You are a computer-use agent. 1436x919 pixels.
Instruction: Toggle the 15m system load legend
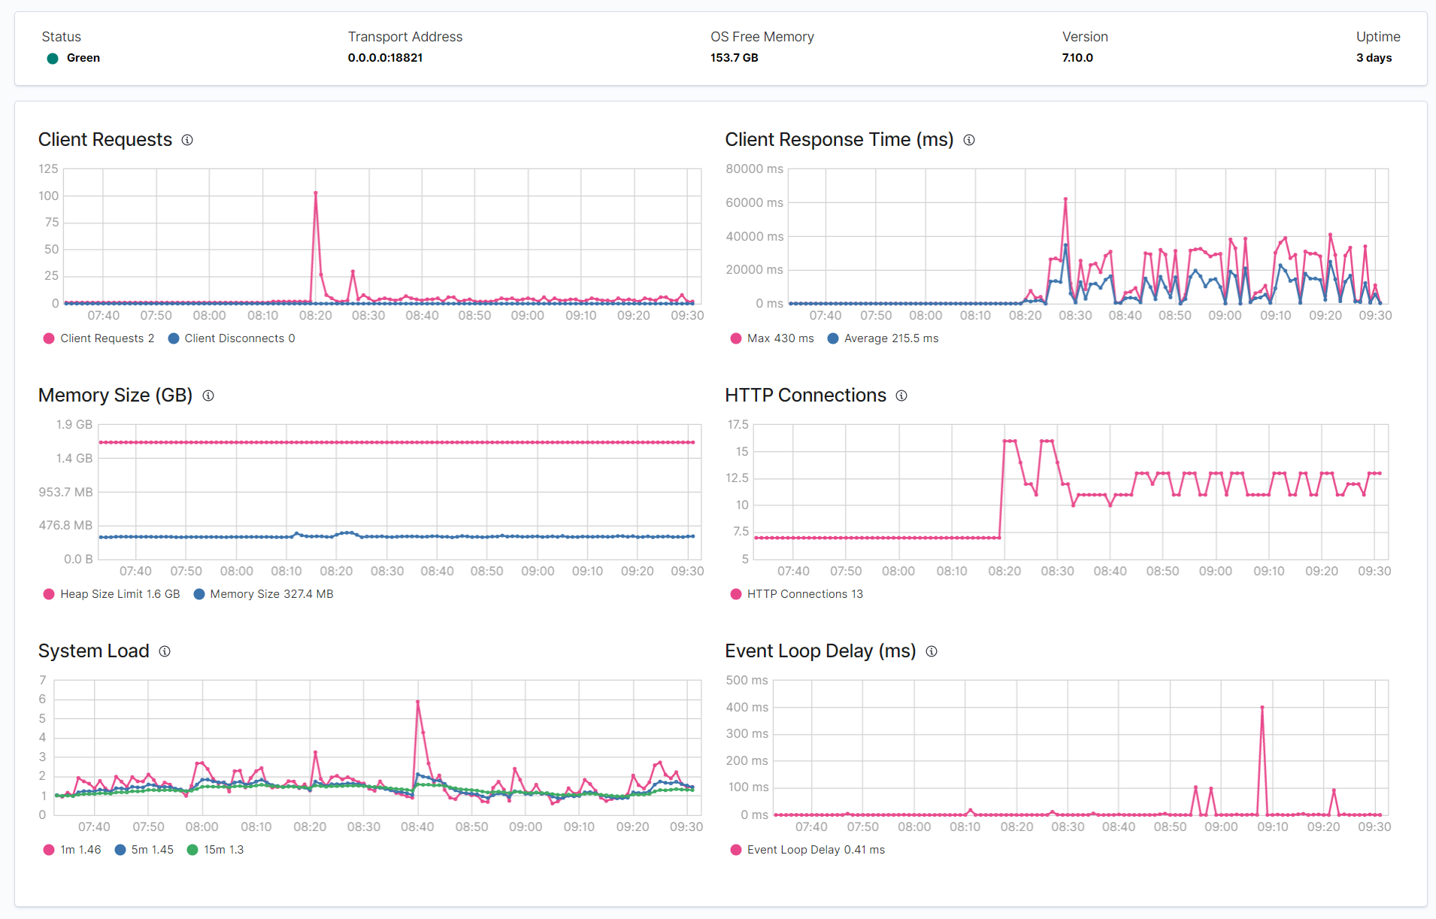(215, 850)
